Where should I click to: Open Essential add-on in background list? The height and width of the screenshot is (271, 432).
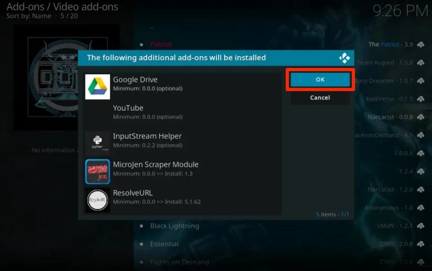pyautogui.click(x=165, y=244)
